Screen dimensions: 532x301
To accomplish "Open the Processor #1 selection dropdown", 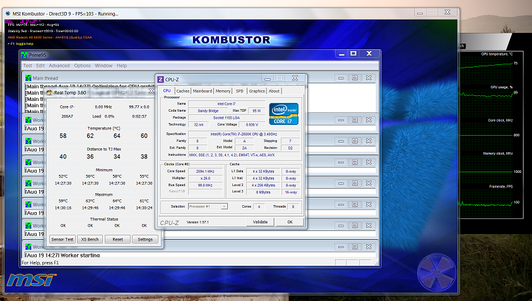I will (208, 206).
